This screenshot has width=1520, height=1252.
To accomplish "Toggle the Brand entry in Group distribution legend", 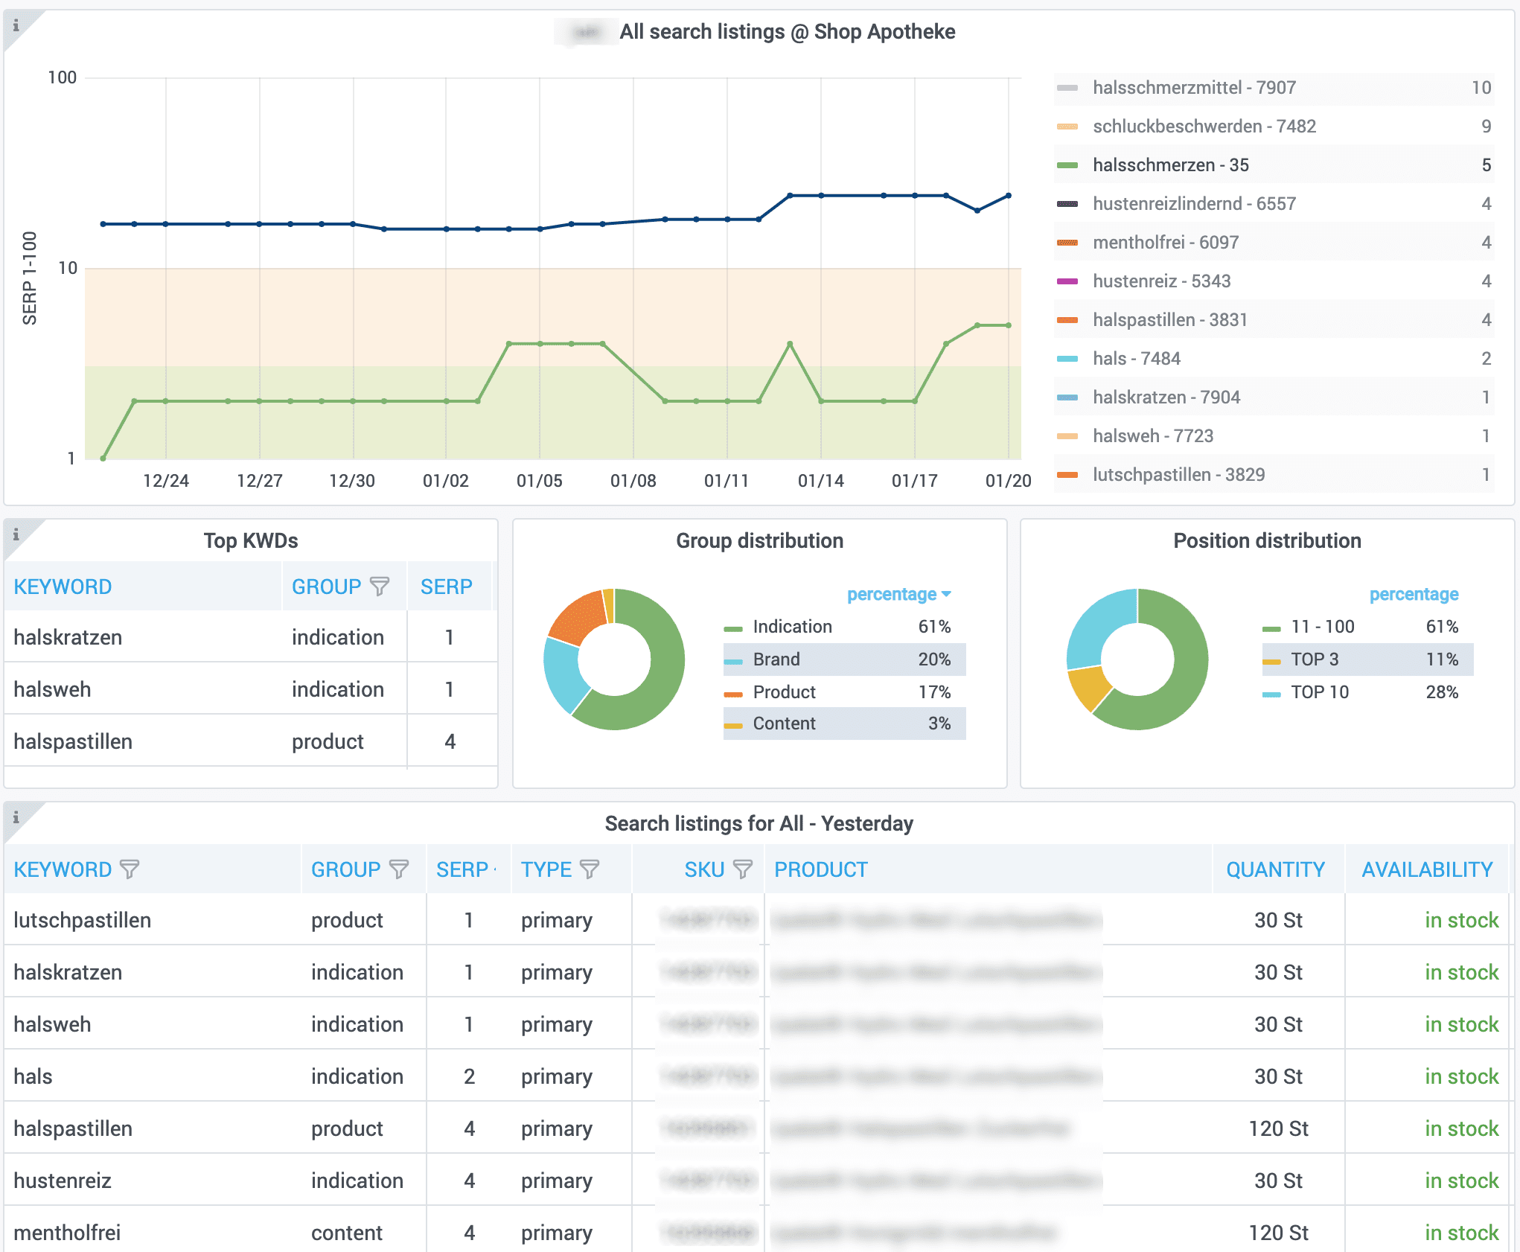I will coord(776,659).
